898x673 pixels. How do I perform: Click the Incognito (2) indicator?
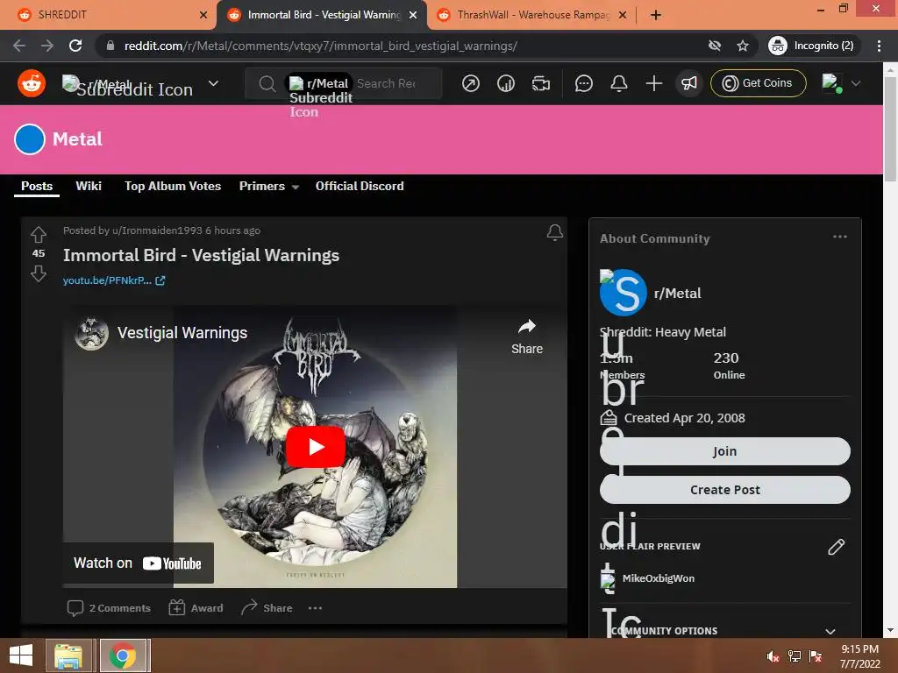811,46
